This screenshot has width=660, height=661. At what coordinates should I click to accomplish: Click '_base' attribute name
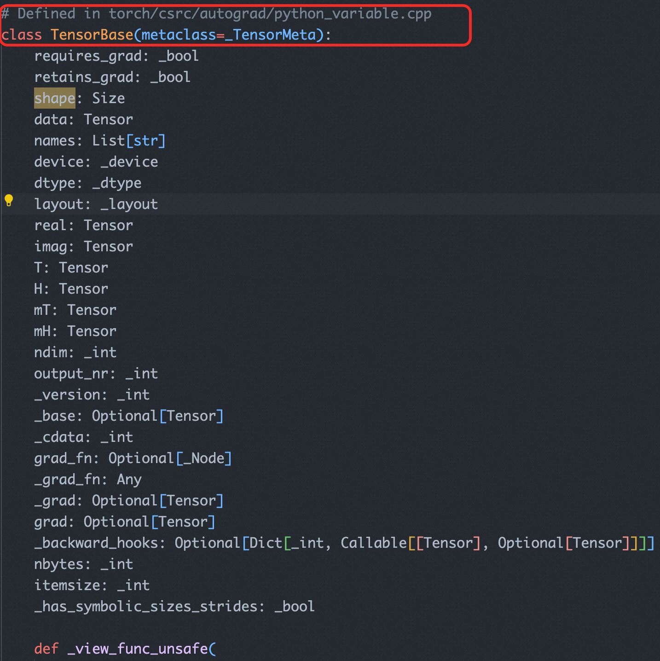point(54,416)
